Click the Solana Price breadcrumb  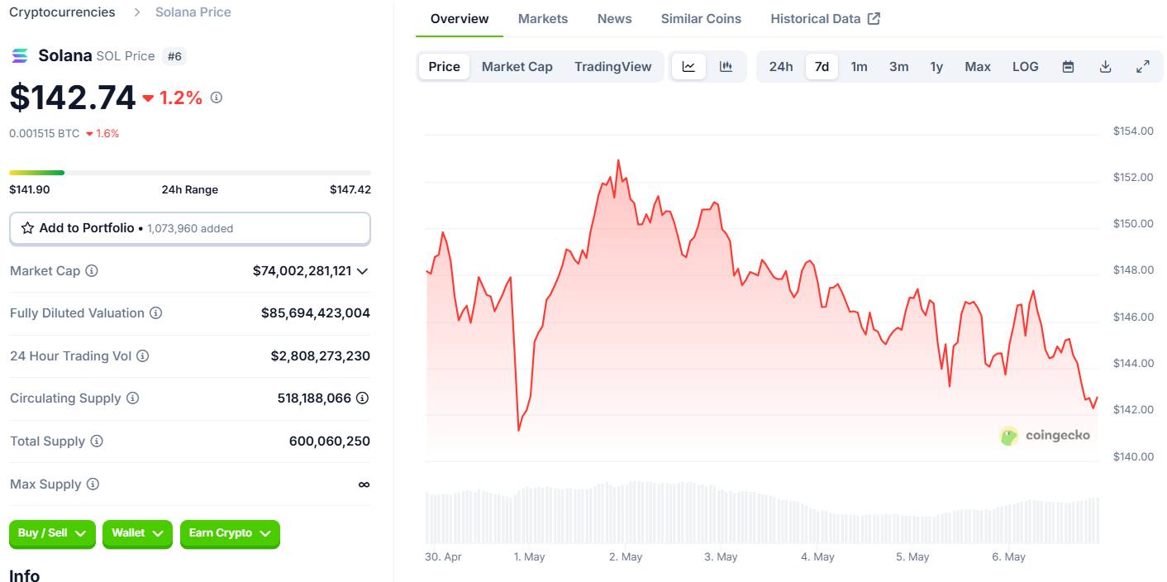[193, 12]
